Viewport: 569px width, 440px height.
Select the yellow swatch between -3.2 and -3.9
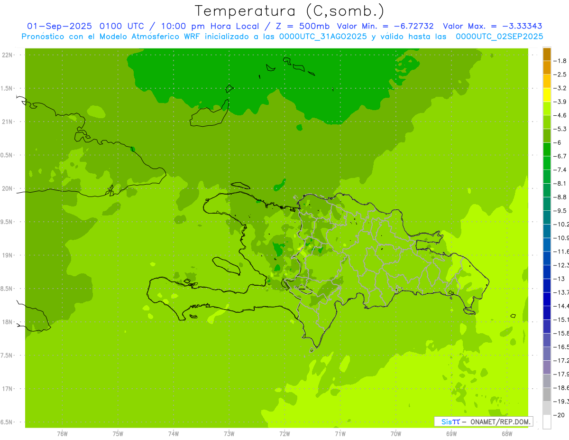click(547, 95)
